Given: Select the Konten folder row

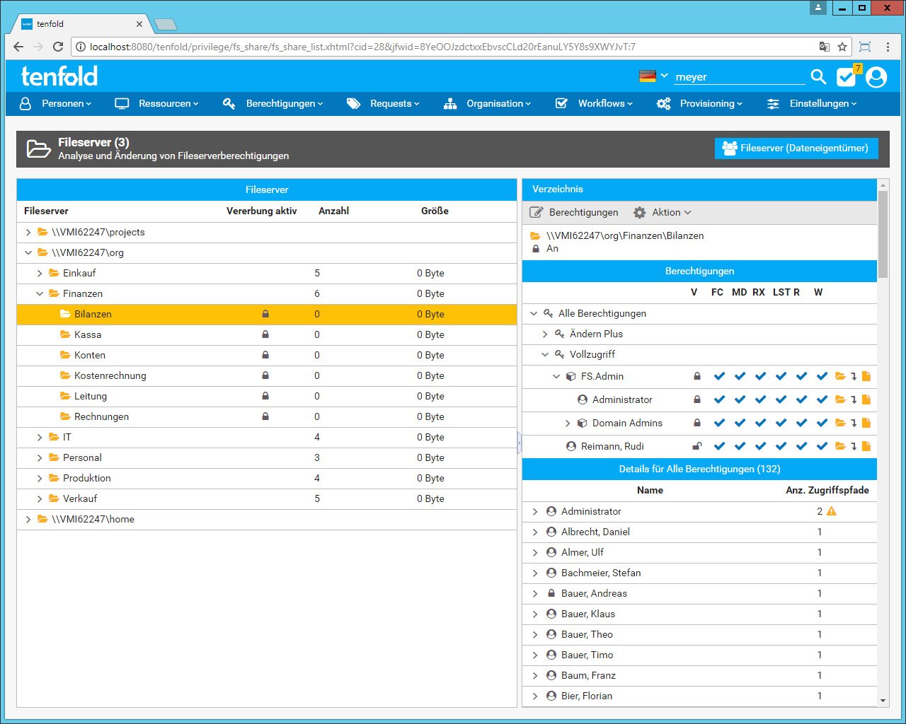Looking at the screenshot, I should point(267,355).
